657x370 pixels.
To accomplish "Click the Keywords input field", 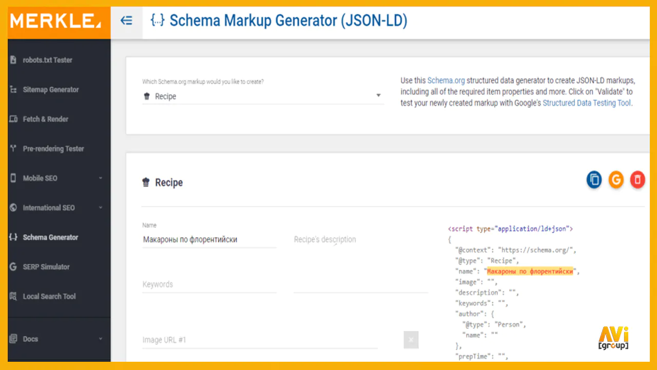I will click(x=209, y=284).
